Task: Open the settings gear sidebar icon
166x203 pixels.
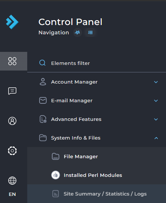Action: [12, 151]
